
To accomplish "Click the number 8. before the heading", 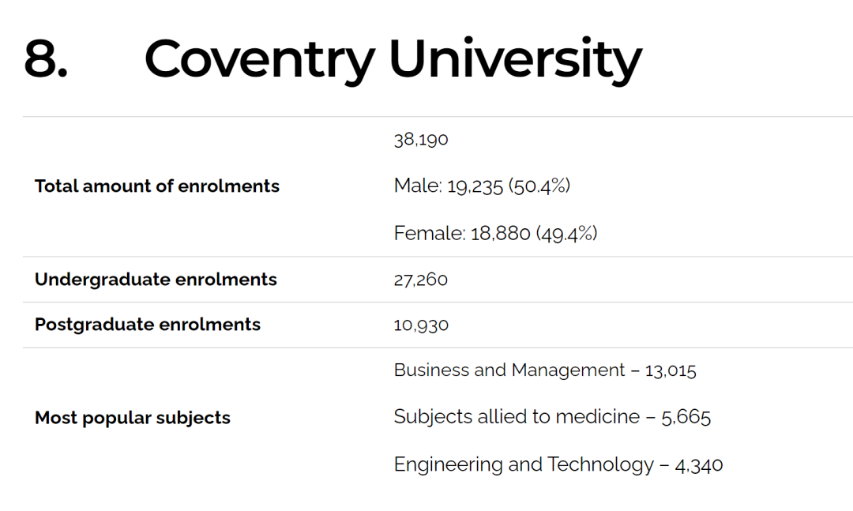I will click(46, 58).
